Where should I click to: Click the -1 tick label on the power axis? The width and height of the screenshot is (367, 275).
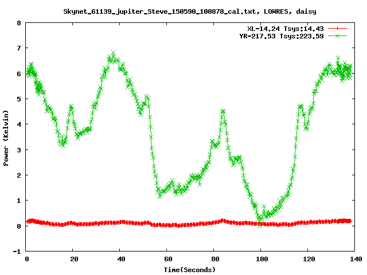[17, 252]
